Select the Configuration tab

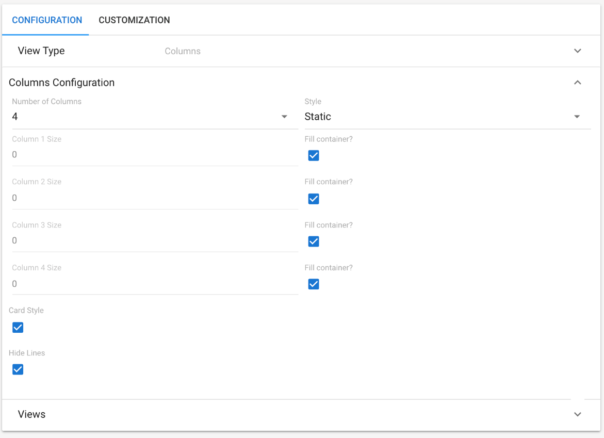click(47, 20)
